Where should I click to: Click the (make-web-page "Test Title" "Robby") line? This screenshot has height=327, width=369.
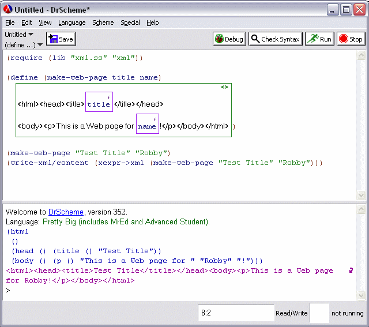(x=88, y=153)
